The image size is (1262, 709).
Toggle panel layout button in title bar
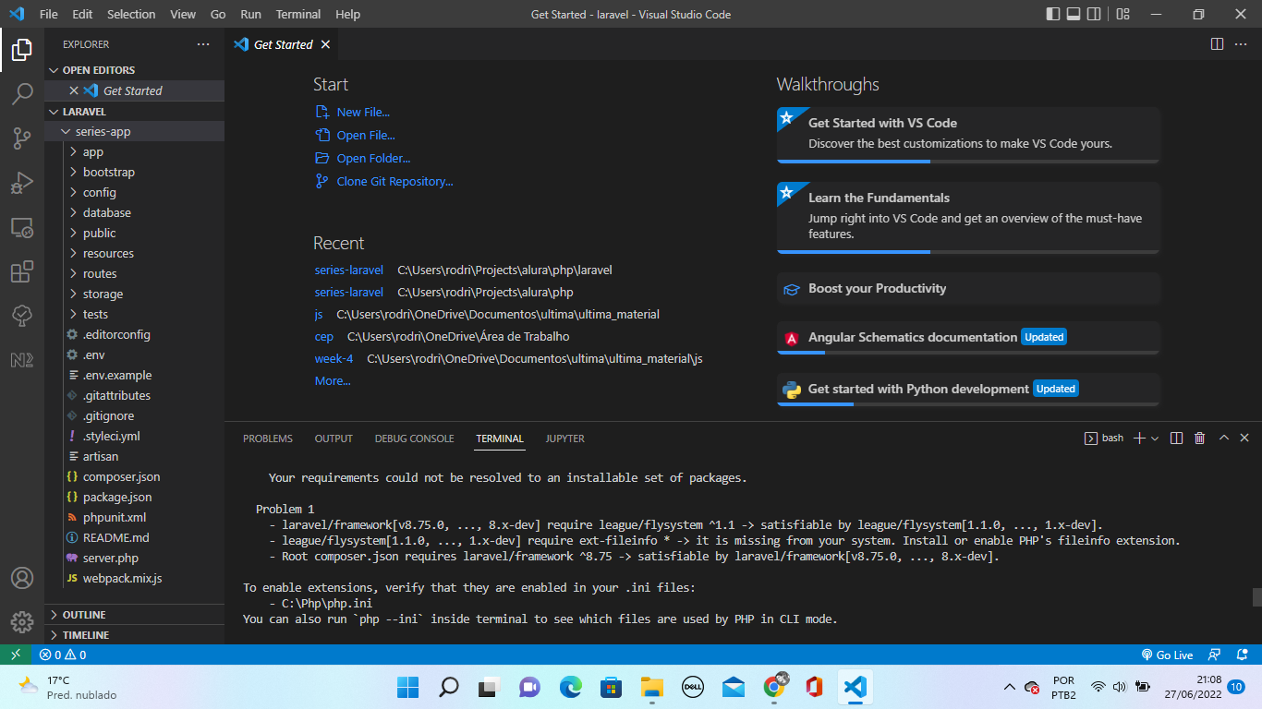1074,14
